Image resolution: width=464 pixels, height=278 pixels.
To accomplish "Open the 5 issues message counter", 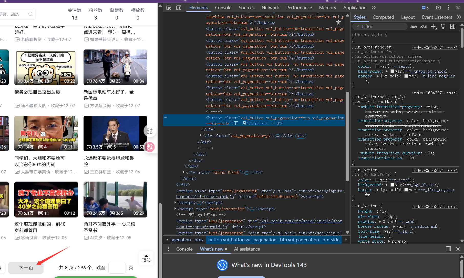I will pyautogui.click(x=425, y=8).
